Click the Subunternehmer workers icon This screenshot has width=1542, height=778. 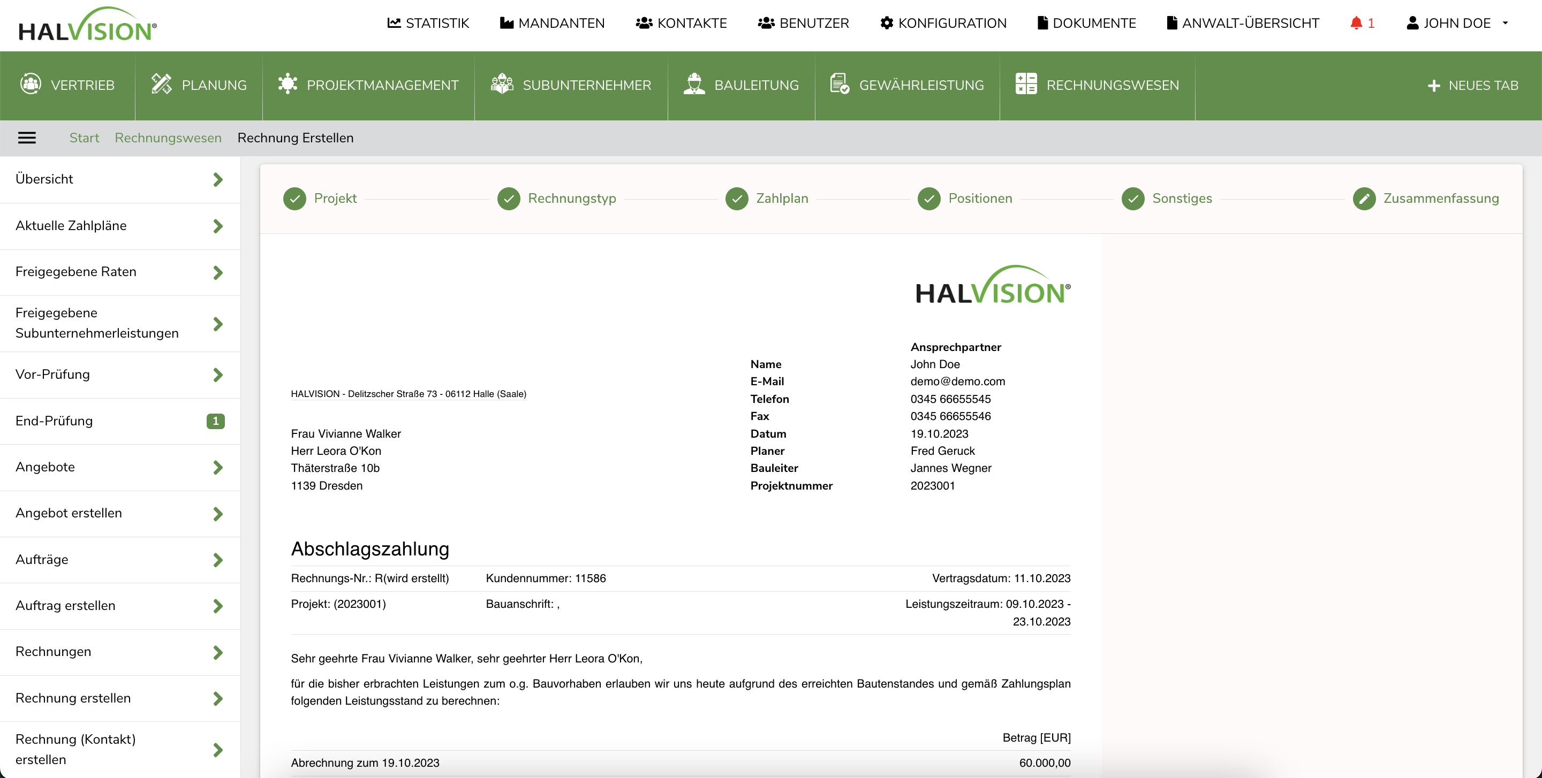[502, 83]
